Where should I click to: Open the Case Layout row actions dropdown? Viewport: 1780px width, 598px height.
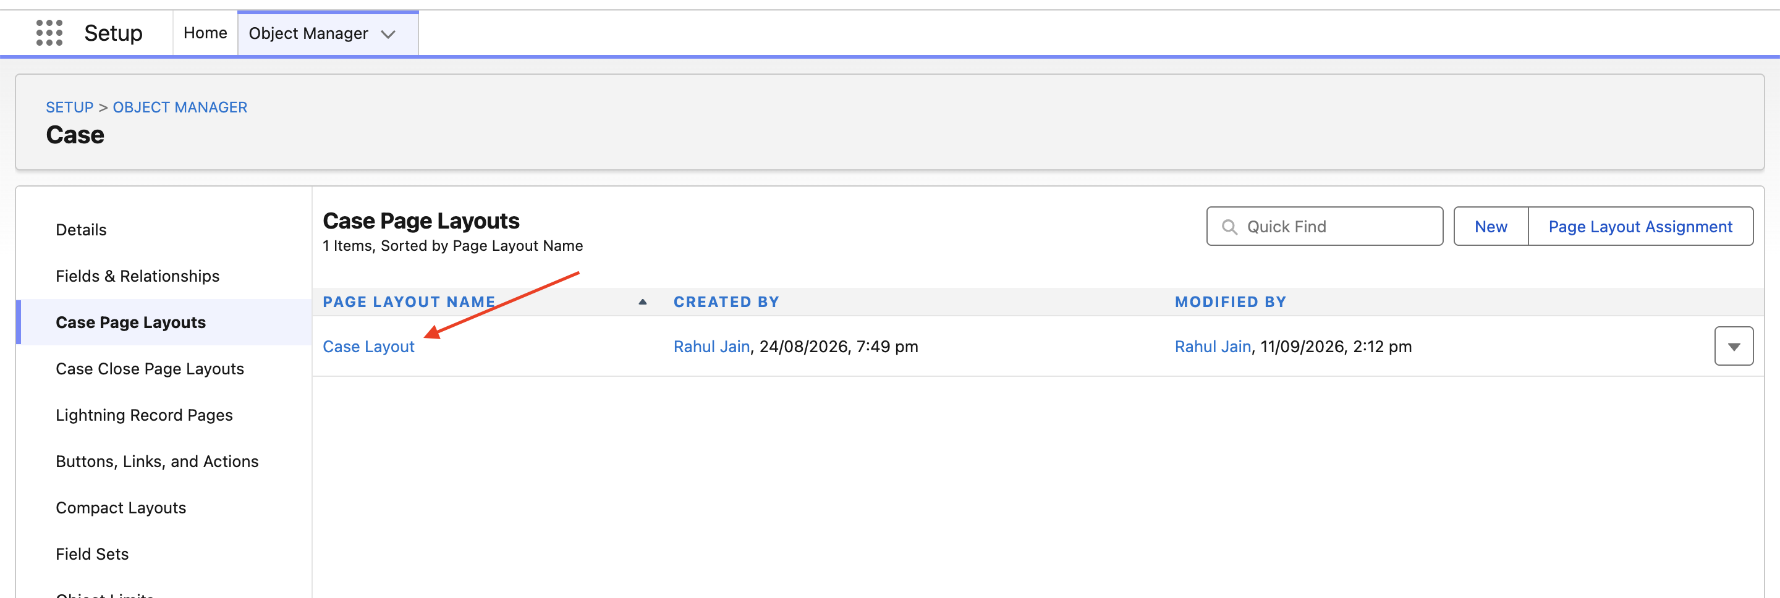(1733, 346)
